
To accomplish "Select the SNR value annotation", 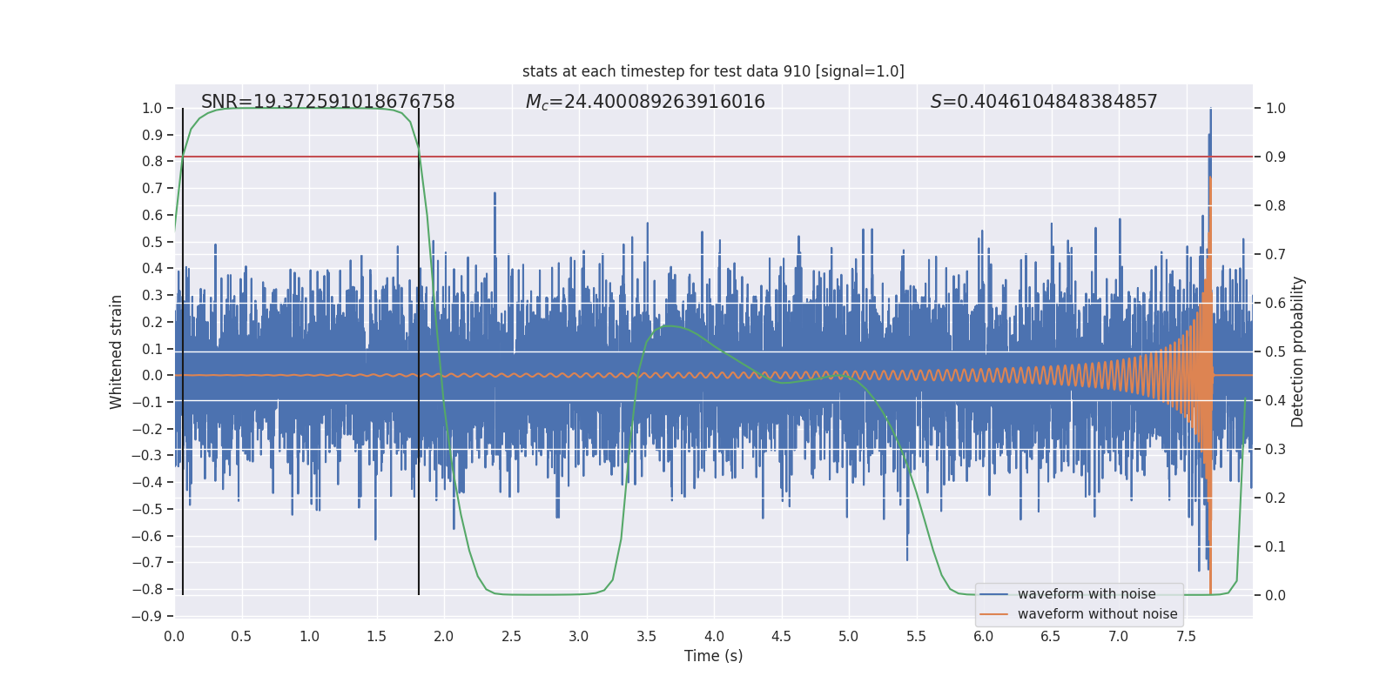I will 327,102.
